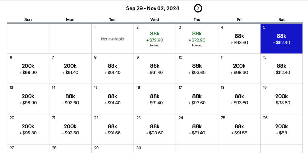Viewport: 308px width, 153px height.
Task: Pick October 20 at 200k + $95.80
Action: coord(28,129)
